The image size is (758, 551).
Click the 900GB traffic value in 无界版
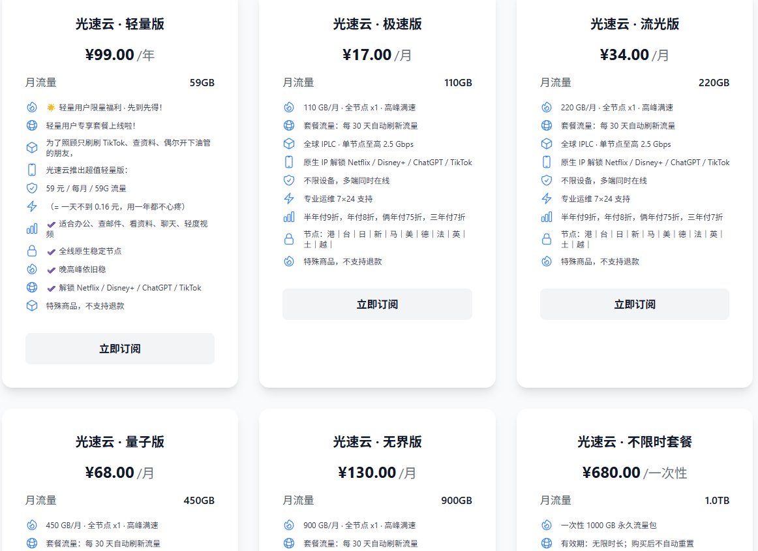[456, 501]
